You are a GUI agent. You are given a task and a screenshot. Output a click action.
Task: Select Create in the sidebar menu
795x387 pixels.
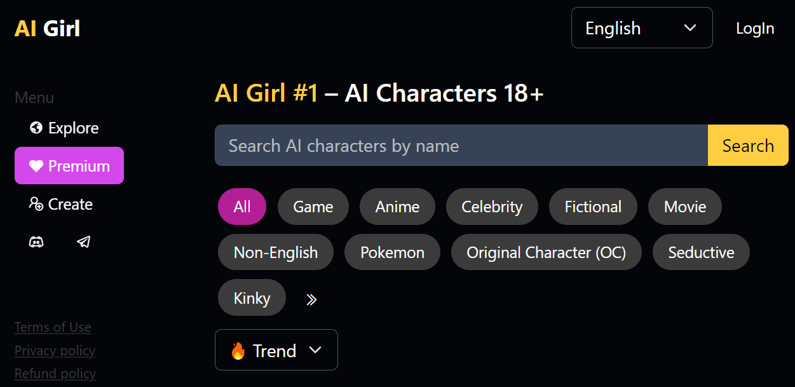[x=61, y=204]
